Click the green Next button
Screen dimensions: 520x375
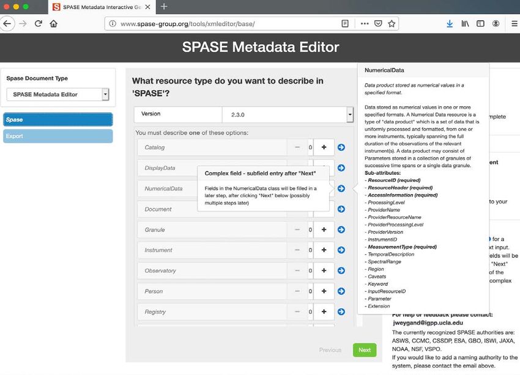(365, 350)
